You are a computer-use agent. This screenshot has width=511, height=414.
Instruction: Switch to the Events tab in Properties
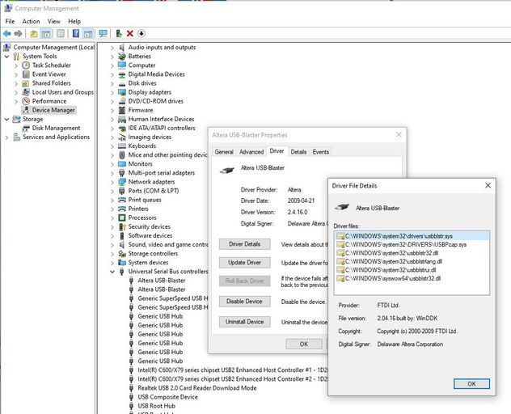click(321, 152)
